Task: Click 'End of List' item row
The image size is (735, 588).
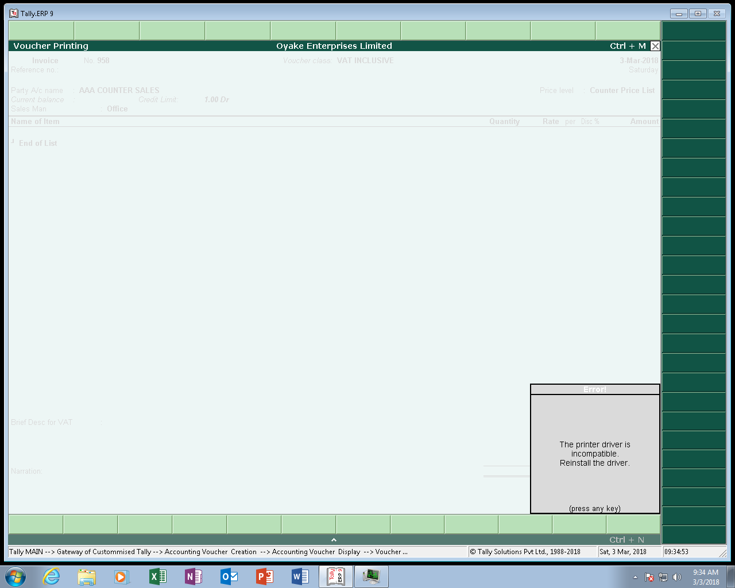Action: pos(38,143)
